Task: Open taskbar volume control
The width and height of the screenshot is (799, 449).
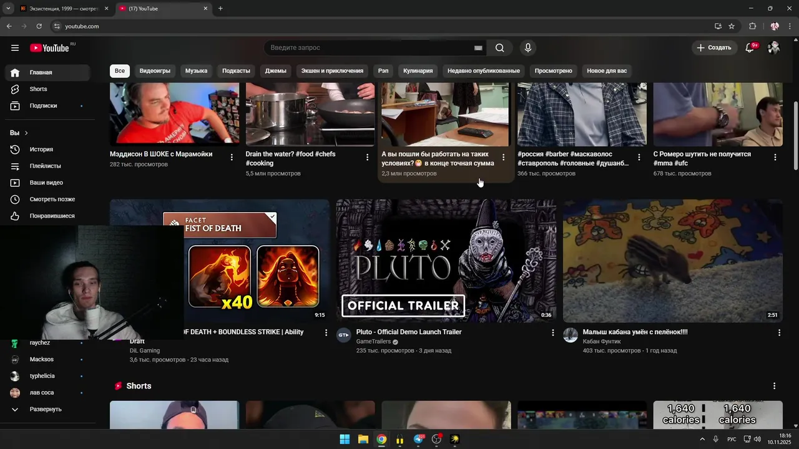Action: pos(757,439)
